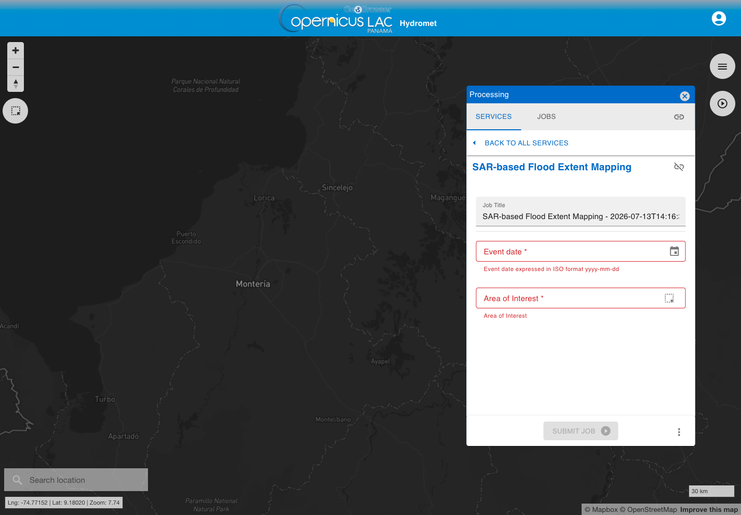Viewport: 741px width, 515px height.
Task: Open the user account icon
Action: tap(719, 19)
